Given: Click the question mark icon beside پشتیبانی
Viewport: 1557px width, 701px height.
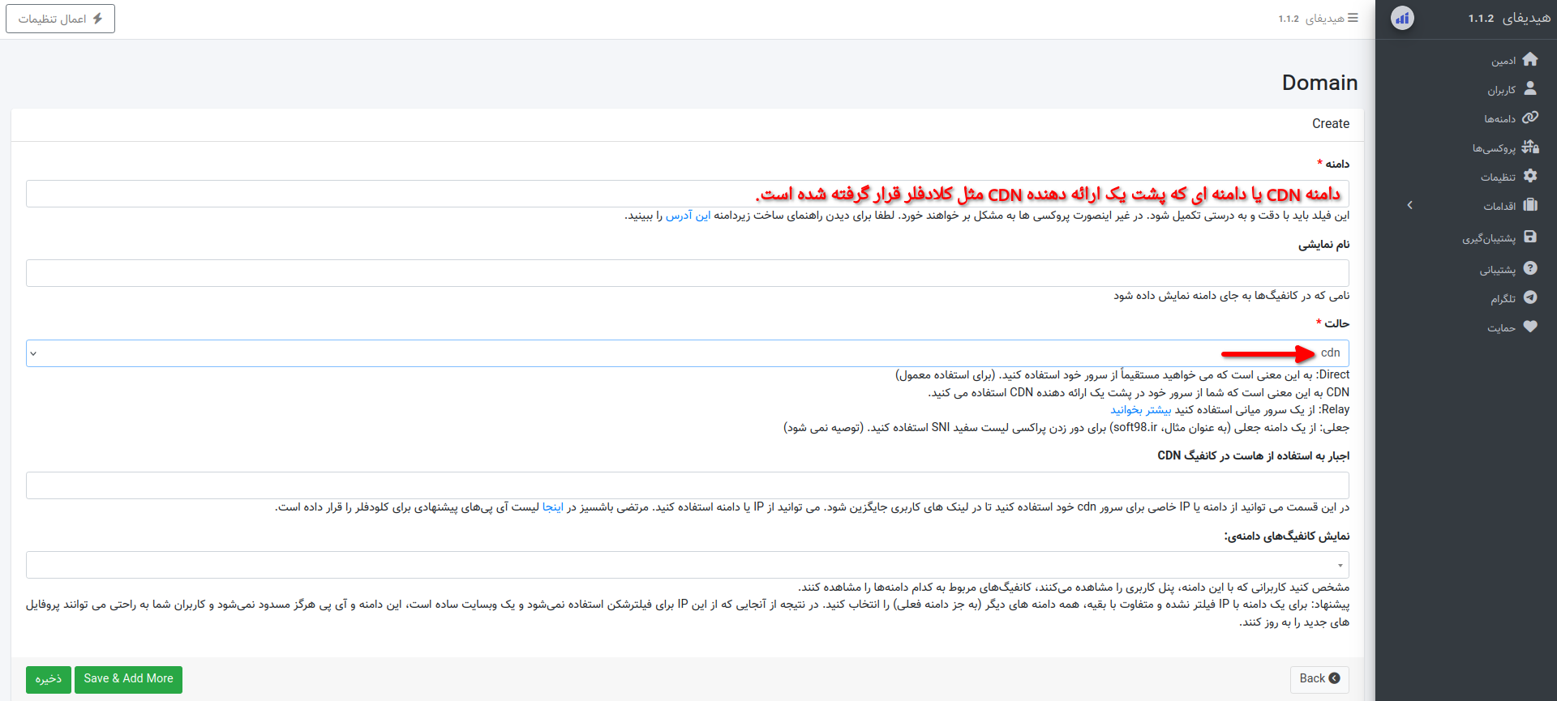Looking at the screenshot, I should 1530,268.
